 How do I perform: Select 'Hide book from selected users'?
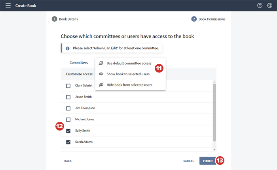[129, 84]
